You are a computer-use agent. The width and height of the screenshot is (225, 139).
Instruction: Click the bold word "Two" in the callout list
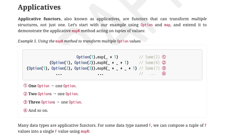pos(33,94)
